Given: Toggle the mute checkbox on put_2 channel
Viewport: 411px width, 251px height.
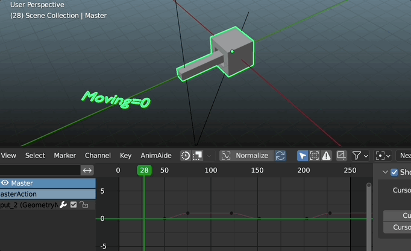Looking at the screenshot, I should pos(74,205).
